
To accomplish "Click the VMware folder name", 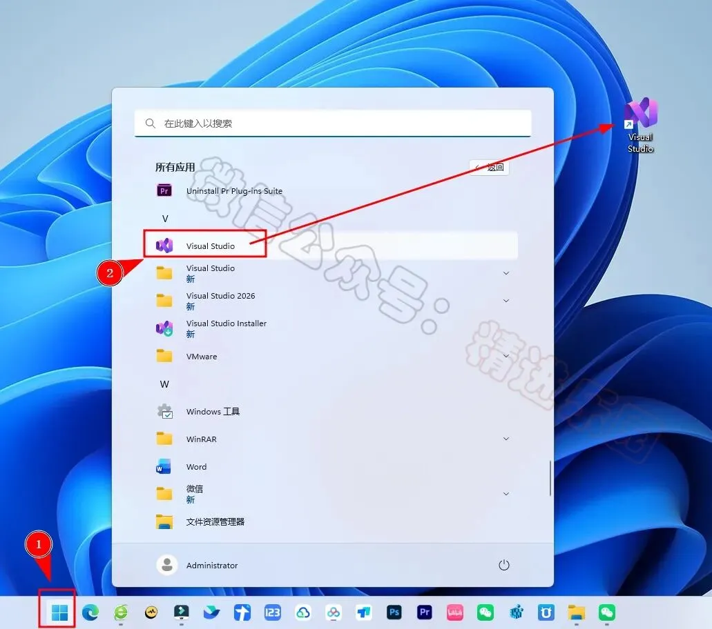I will tap(202, 357).
